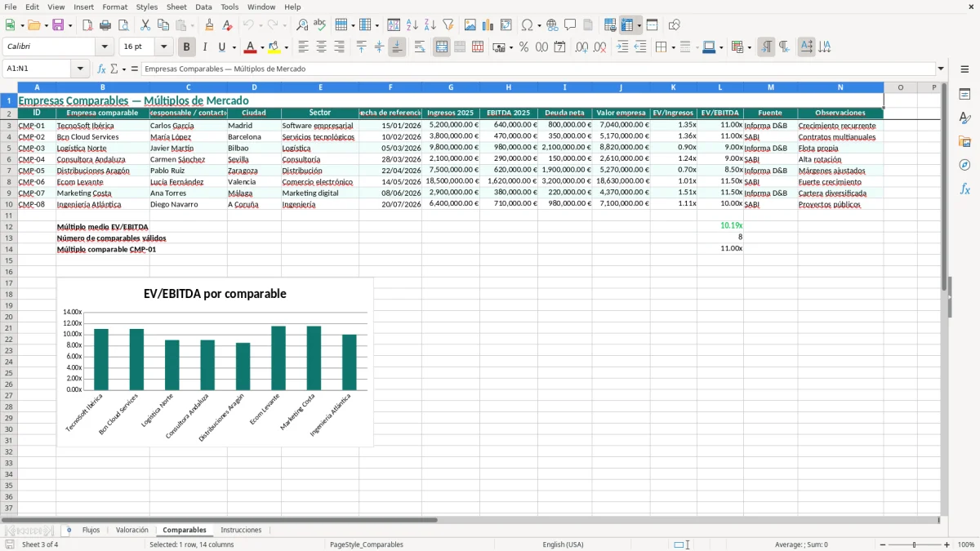Image resolution: width=980 pixels, height=551 pixels.
Task: Click language English (USA) in status bar
Action: pyautogui.click(x=563, y=544)
